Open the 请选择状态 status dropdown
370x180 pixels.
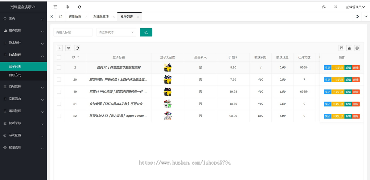click(116, 32)
